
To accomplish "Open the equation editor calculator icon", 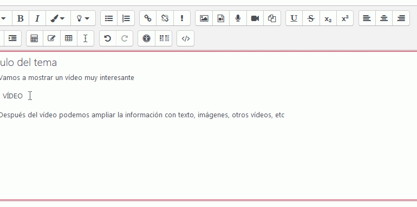I will pos(34,38).
